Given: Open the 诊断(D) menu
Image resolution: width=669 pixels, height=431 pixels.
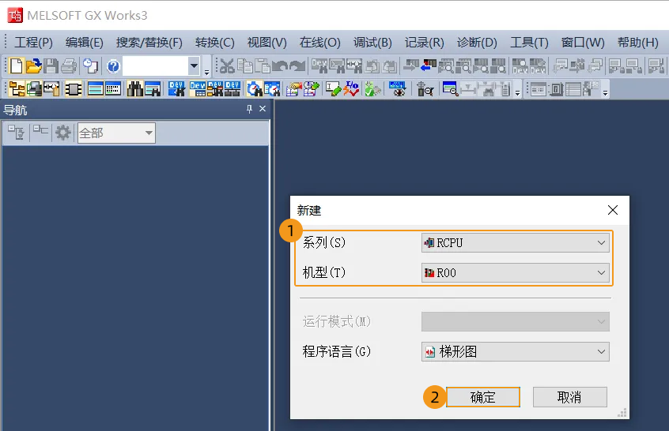Looking at the screenshot, I should (x=477, y=43).
